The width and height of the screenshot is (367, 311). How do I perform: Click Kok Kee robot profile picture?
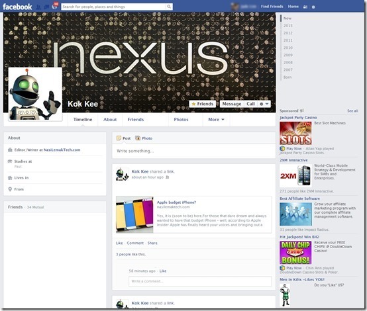[x=35, y=94]
